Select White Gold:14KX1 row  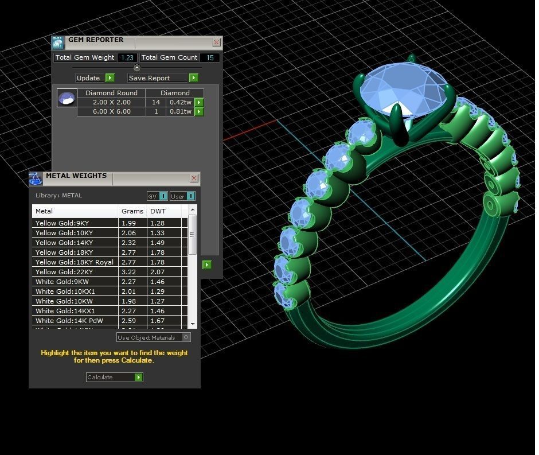click(110, 311)
